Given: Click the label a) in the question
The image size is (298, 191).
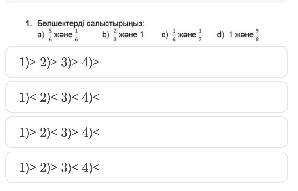Looking at the screenshot, I should point(41,35).
